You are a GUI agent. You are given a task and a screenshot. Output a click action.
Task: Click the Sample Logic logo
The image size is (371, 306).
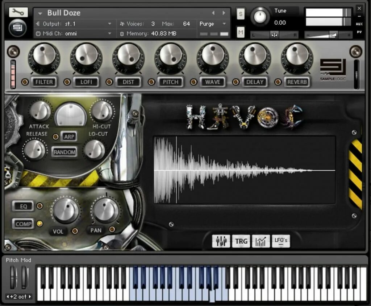pyautogui.click(x=333, y=69)
